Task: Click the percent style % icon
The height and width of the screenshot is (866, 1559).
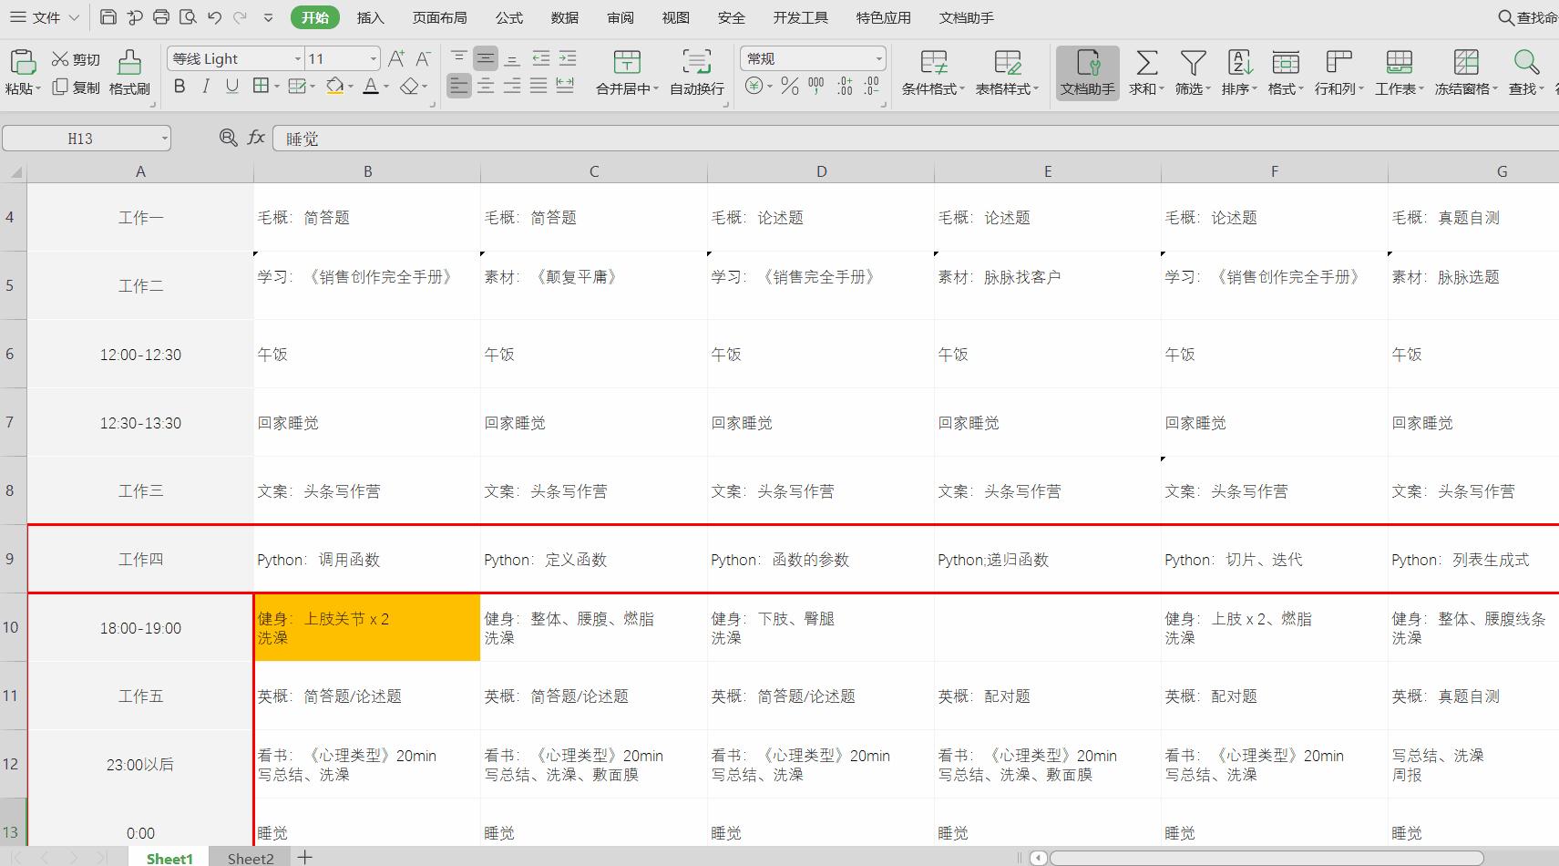Action: point(788,87)
